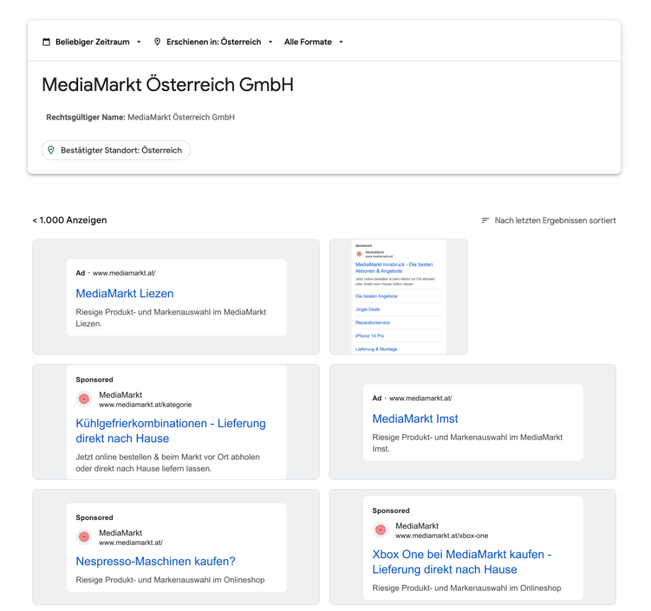Select the Jingle Deals sitelink in the preview ad
Image resolution: width=651 pixels, height=611 pixels.
coord(368,310)
